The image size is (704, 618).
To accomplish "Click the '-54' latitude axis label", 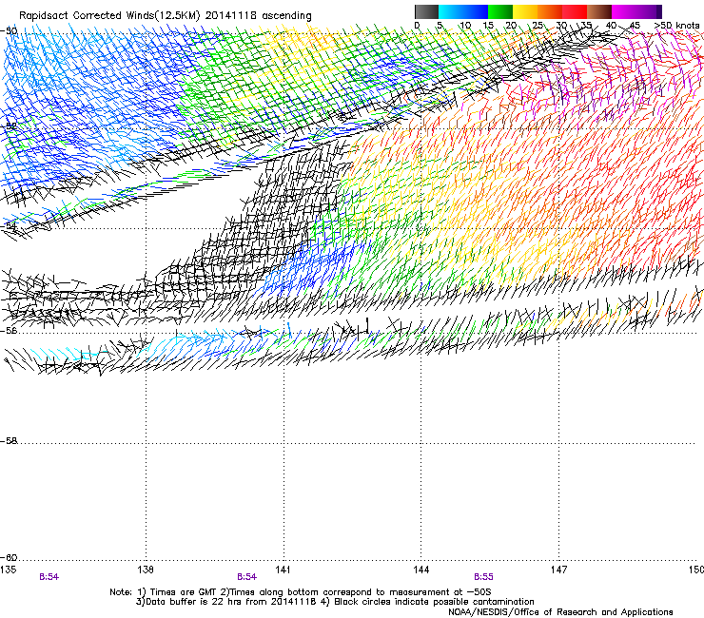I will pyautogui.click(x=9, y=225).
